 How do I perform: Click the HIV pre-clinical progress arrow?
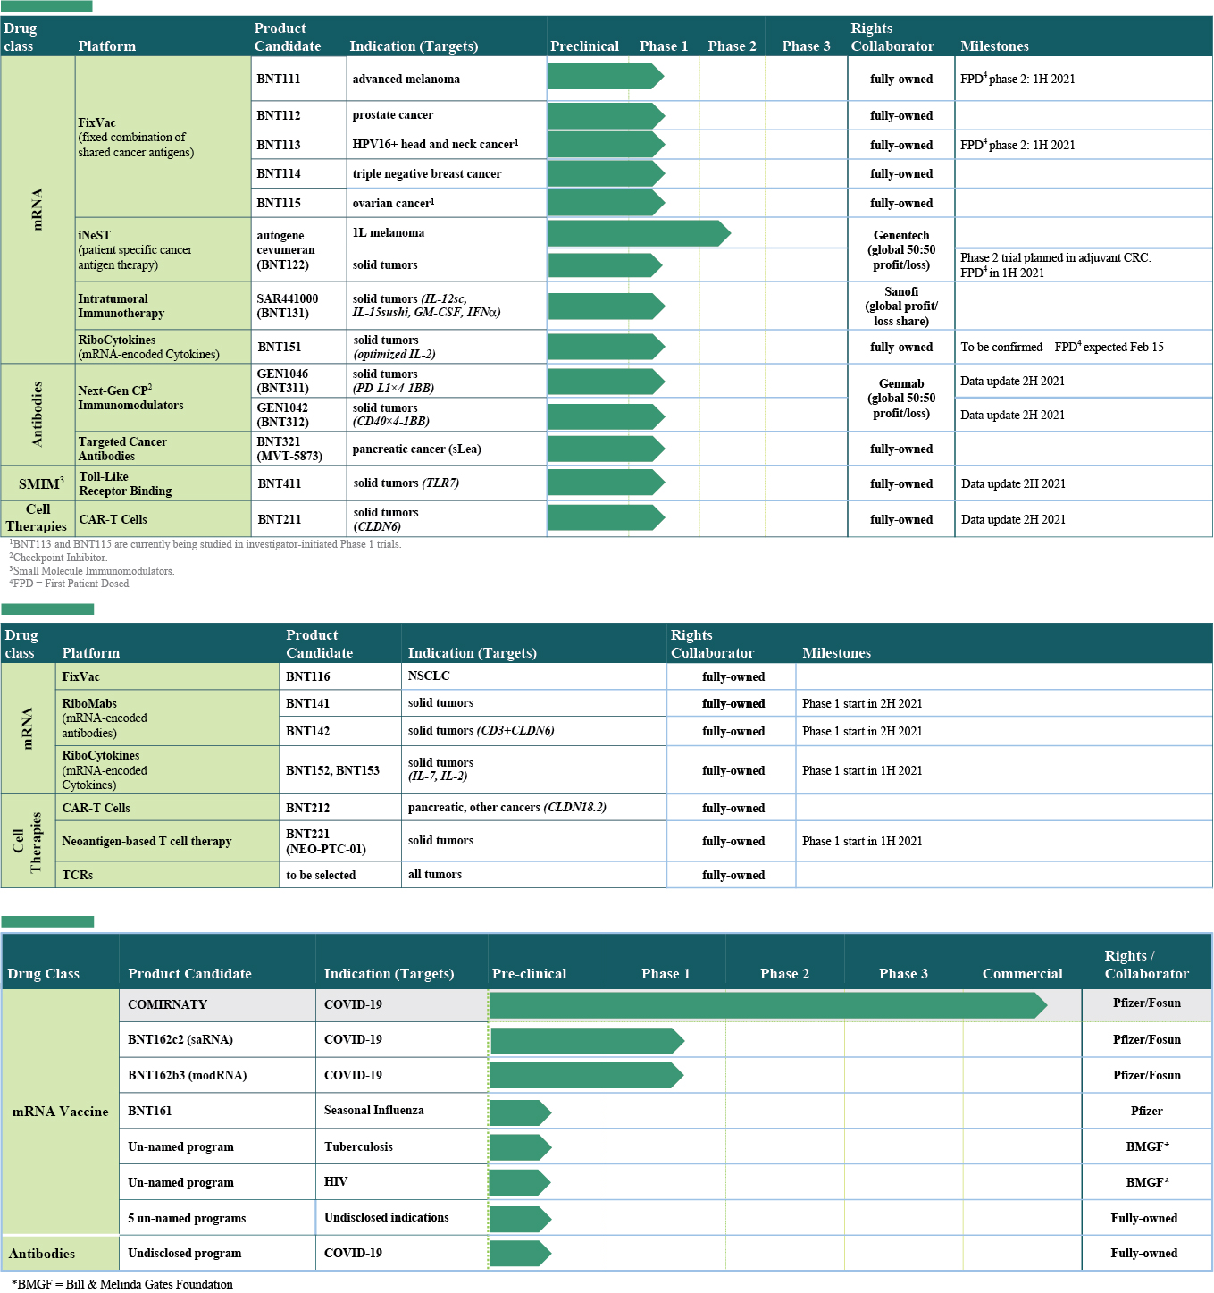tap(520, 1182)
